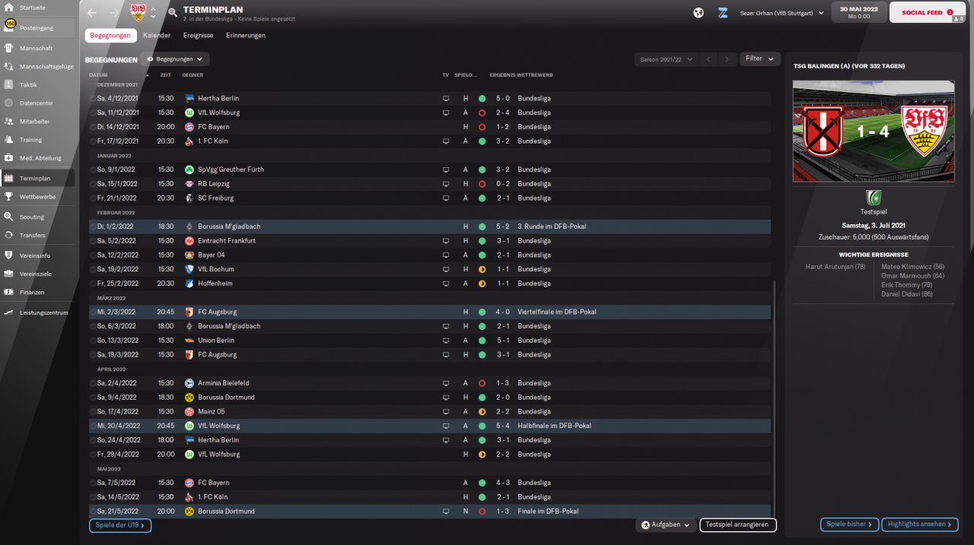Sort by the Datum column header
The width and height of the screenshot is (974, 545).
pos(98,75)
